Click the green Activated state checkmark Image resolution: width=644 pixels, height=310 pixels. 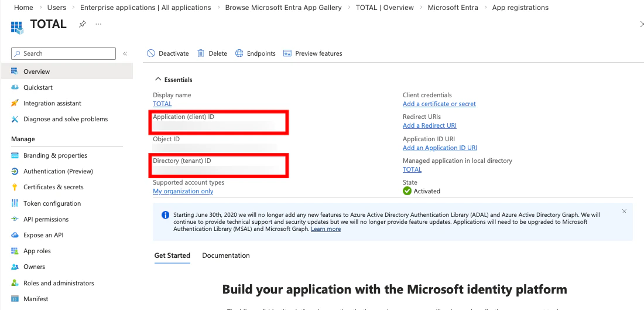click(407, 191)
